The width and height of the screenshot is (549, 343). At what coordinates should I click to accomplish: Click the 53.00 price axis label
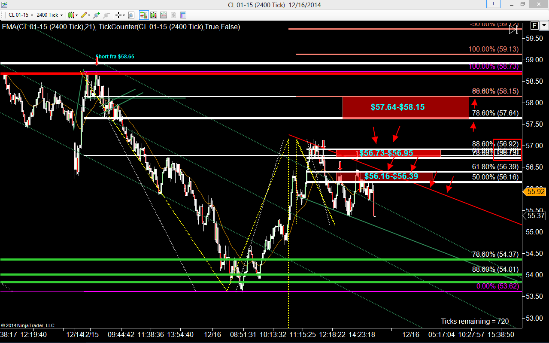535,318
